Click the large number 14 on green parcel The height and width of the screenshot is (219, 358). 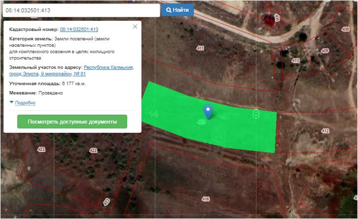click(x=153, y=114)
